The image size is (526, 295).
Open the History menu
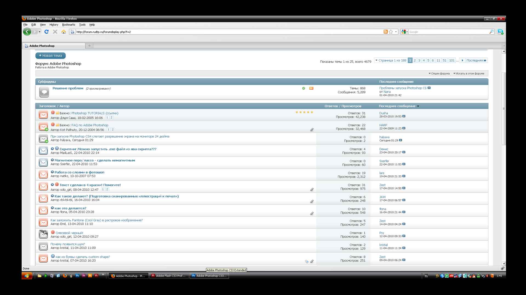(x=54, y=25)
